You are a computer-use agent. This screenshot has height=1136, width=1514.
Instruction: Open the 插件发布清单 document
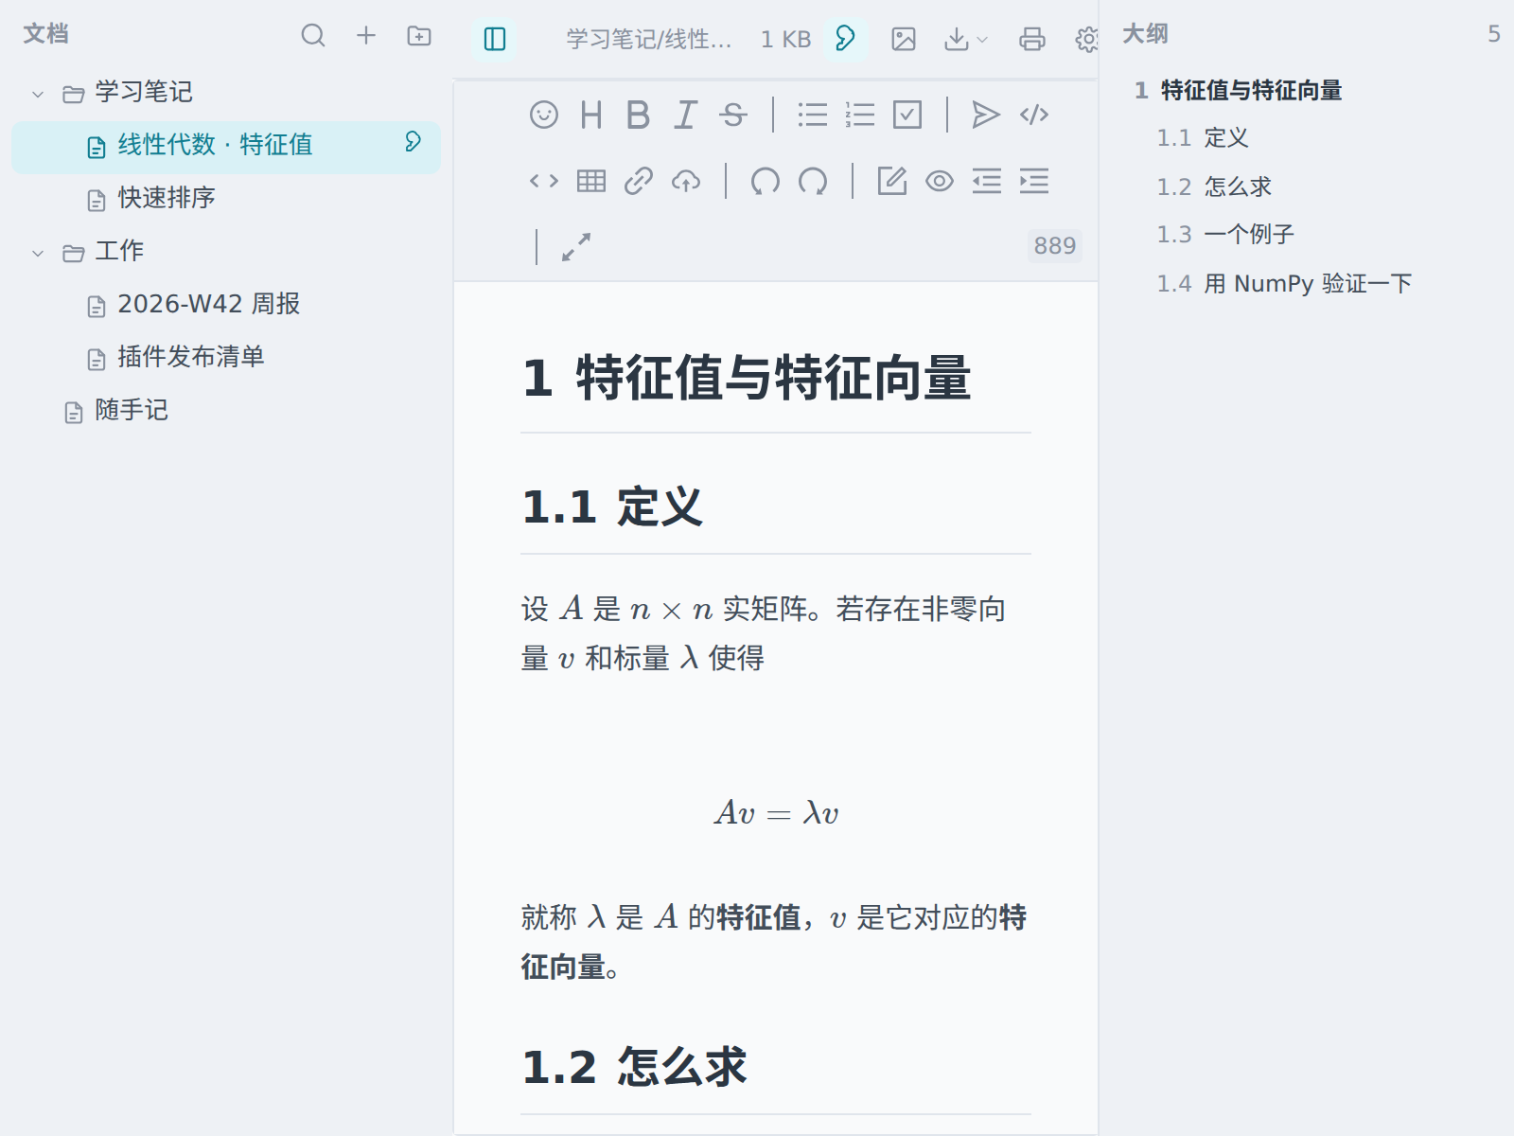click(x=226, y=358)
